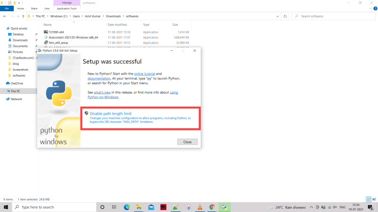Viewport: 378px width, 212px height.
Task: Launch VLC media player from the taskbar
Action: click(x=200, y=207)
